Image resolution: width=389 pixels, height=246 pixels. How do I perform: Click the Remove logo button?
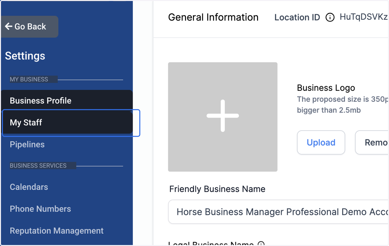point(372,143)
